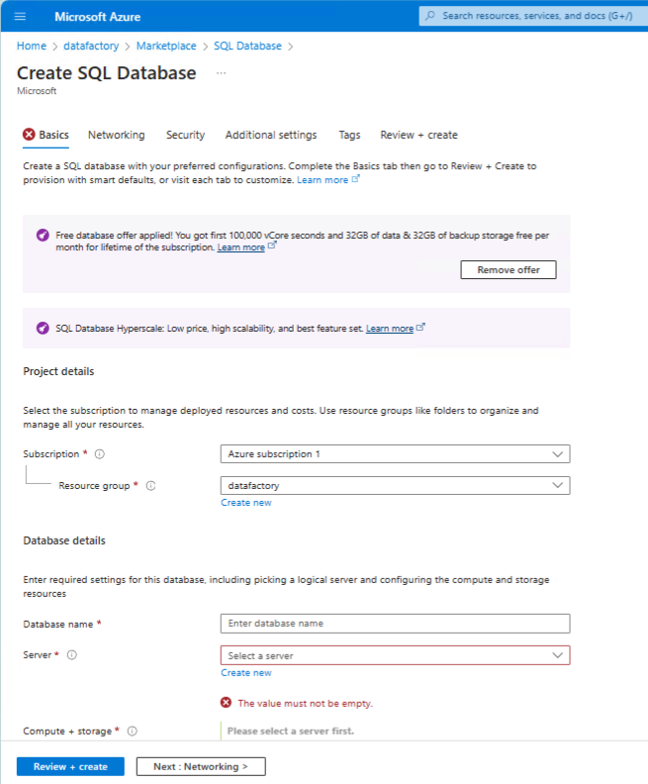Switch to the Networking tab

[x=117, y=135]
